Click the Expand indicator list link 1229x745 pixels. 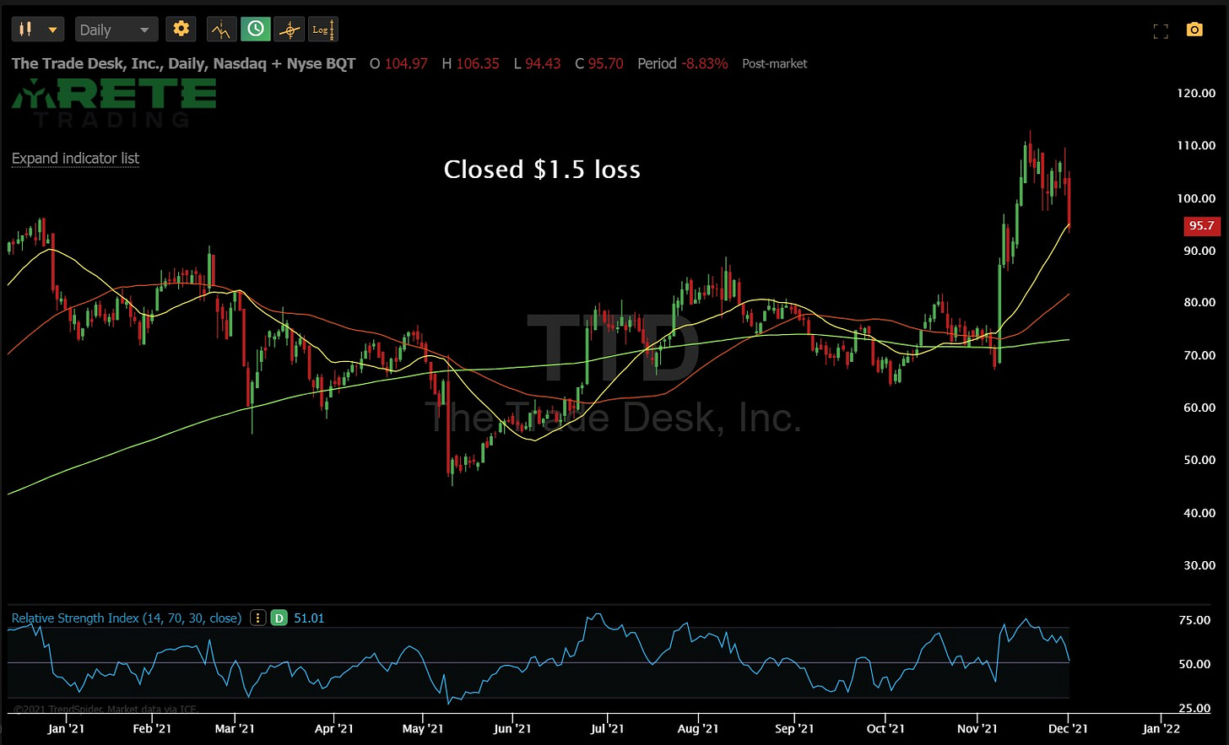click(75, 159)
